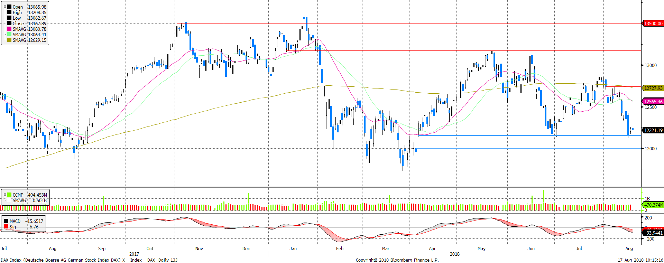Click the black MACD legend swatch

(6, 221)
